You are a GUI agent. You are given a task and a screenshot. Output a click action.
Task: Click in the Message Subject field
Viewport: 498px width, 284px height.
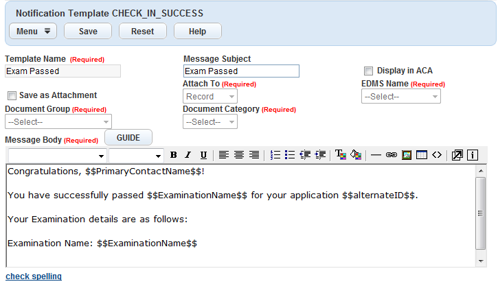(241, 71)
